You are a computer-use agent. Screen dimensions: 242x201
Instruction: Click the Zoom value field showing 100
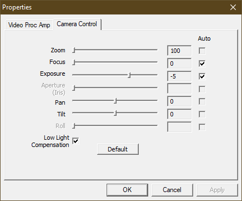[179, 51]
